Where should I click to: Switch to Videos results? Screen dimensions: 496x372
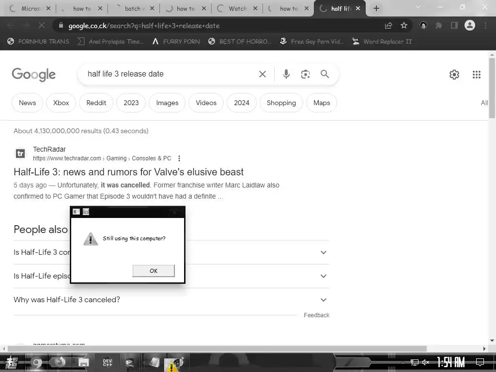pyautogui.click(x=206, y=103)
